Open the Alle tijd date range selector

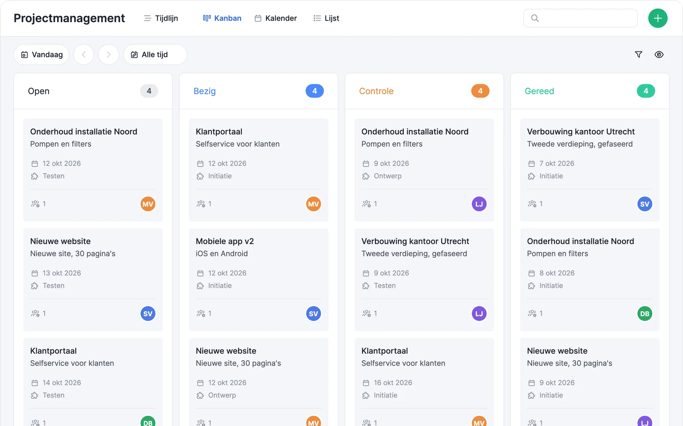155,55
